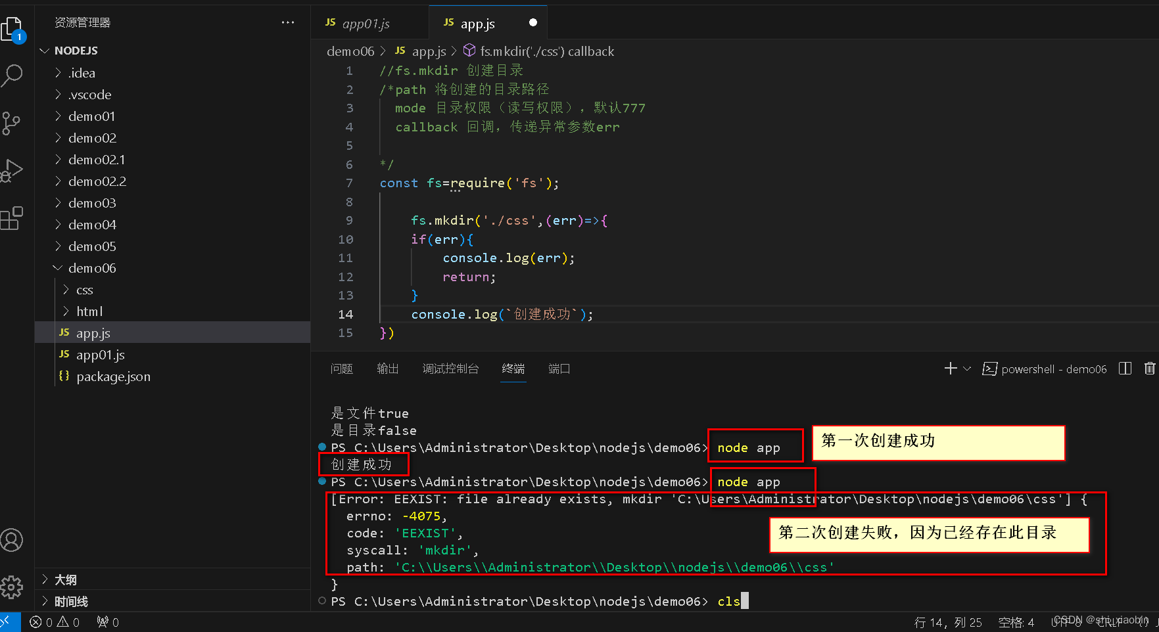The image size is (1159, 632).
Task: Expand the demo02.1 folder
Action: (x=172, y=160)
